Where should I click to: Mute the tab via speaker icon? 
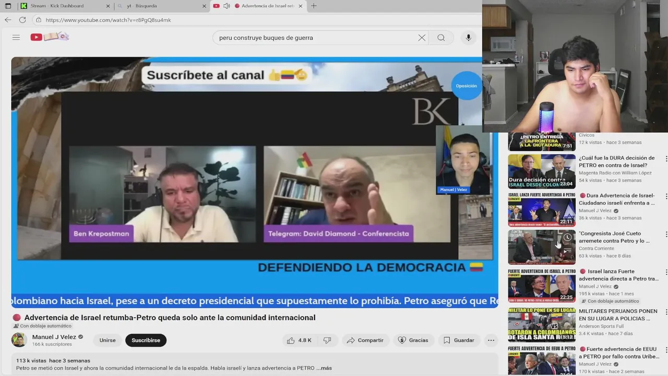226,6
